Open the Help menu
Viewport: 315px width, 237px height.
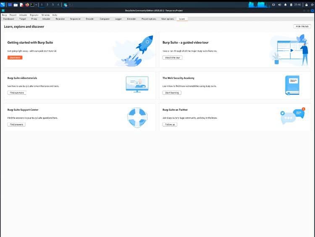[55, 15]
